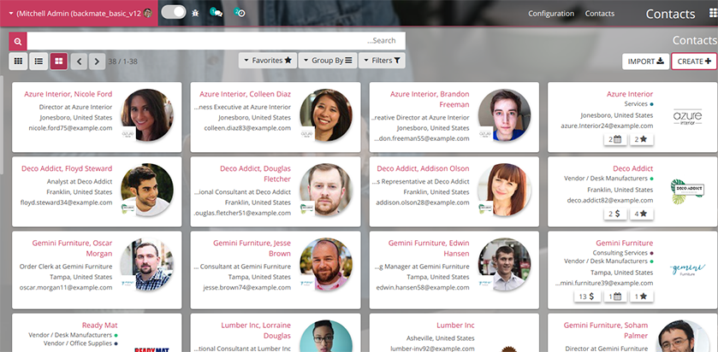
Task: Open the Contacts menu item
Action: tap(599, 14)
